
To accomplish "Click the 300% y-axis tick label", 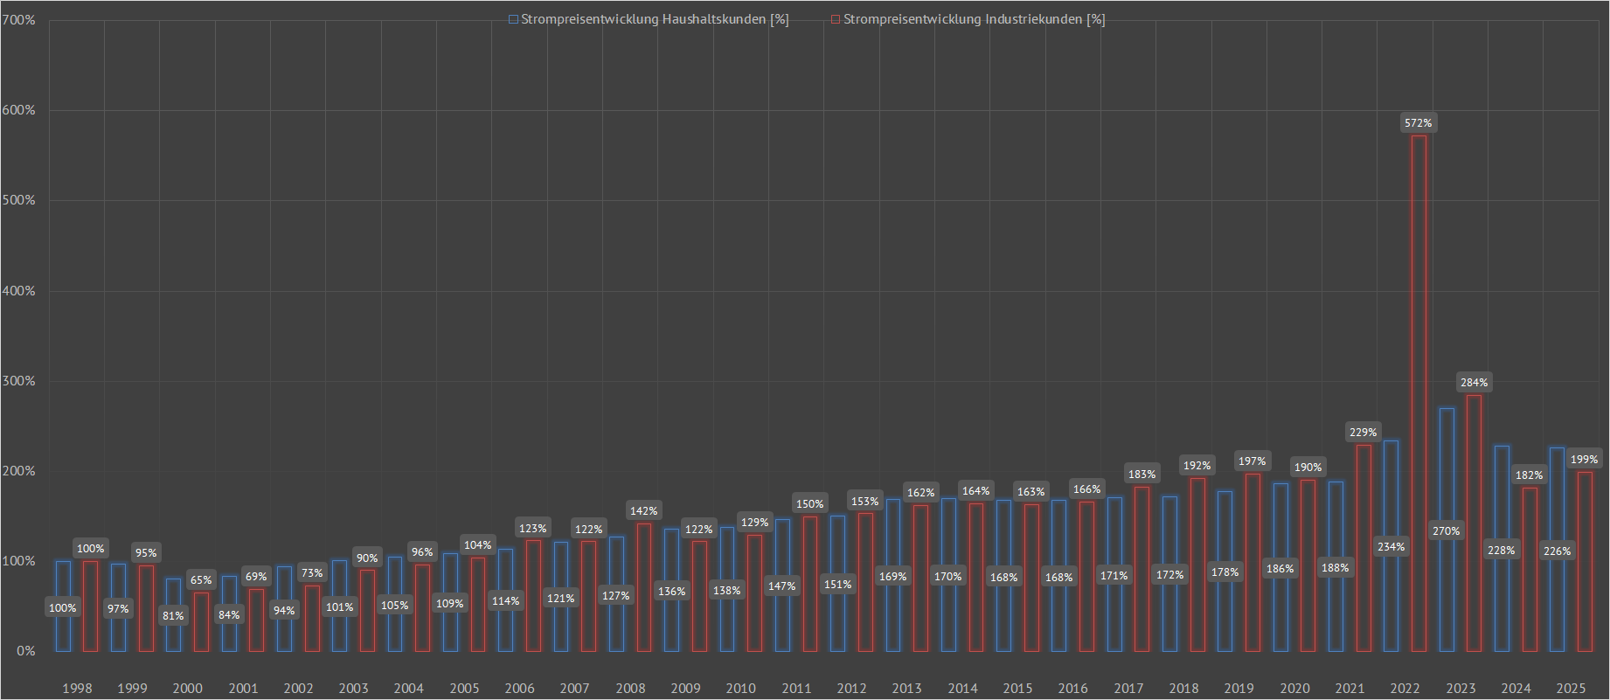I will pos(18,381).
